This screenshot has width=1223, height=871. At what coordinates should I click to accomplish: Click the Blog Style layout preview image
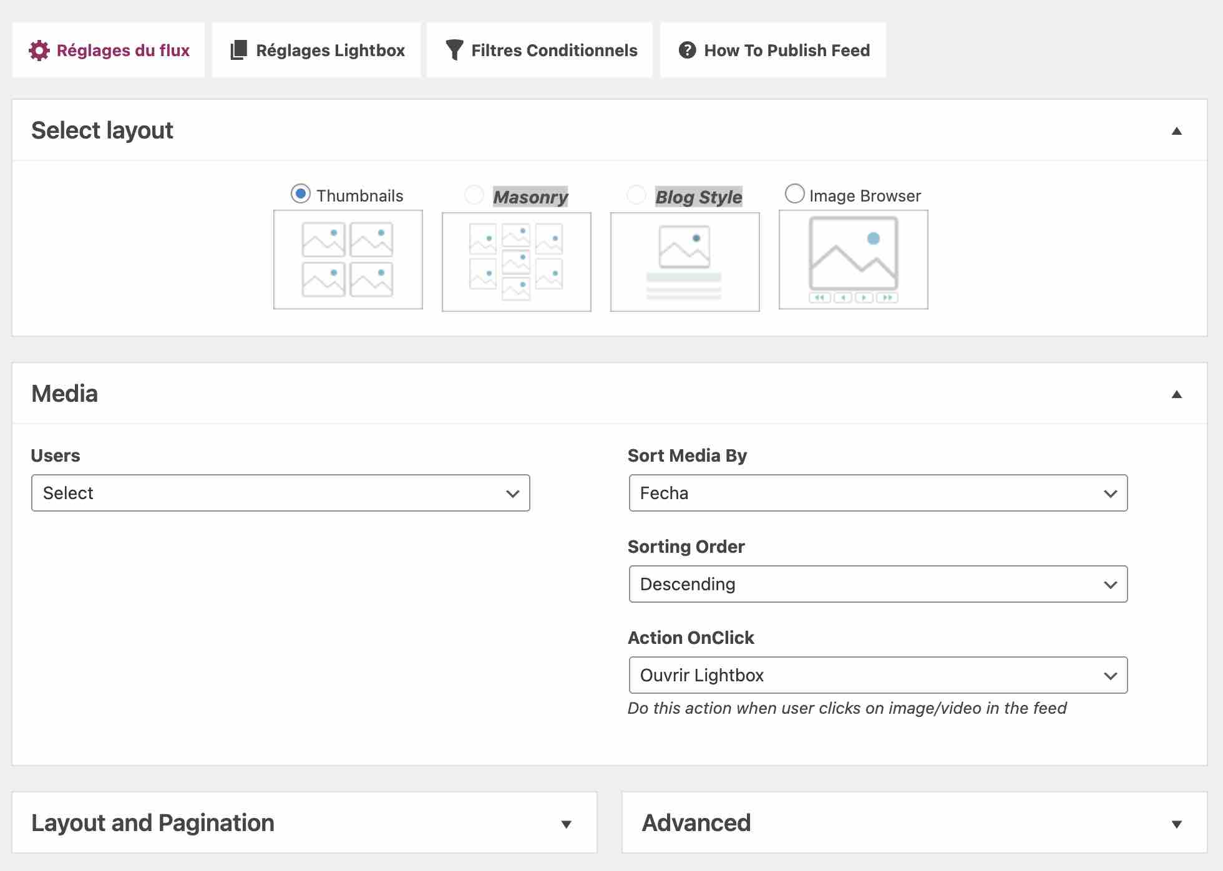pos(685,261)
